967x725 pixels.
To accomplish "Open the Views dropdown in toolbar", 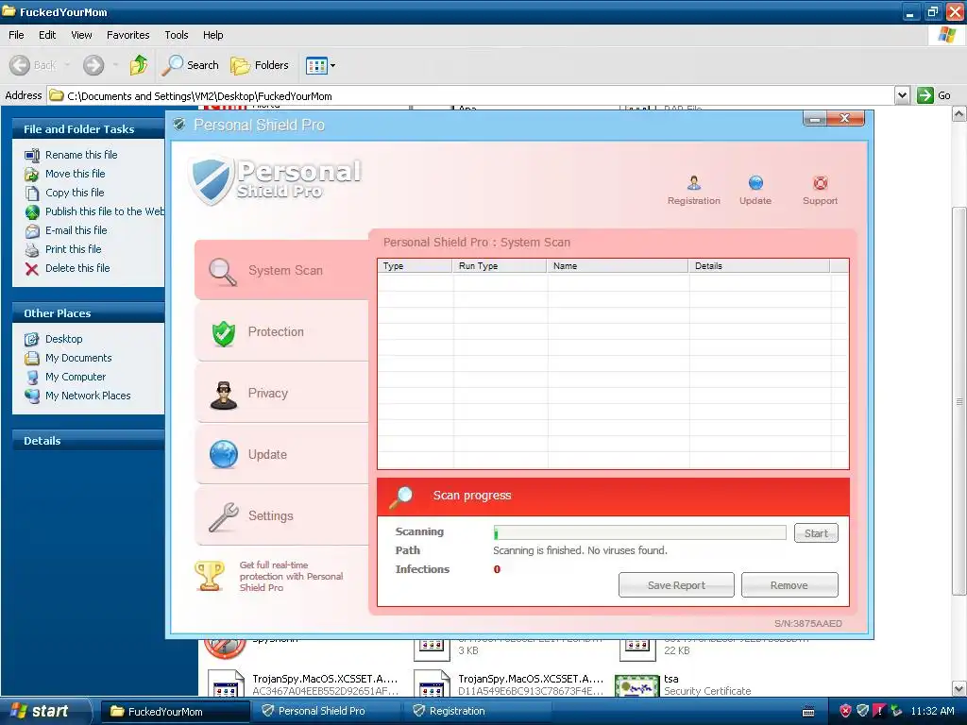I will pos(321,65).
